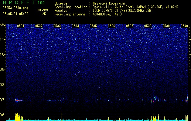The image size is (191, 121).
Task: Click the kHz axis unit label
Action: [x=3, y=25]
